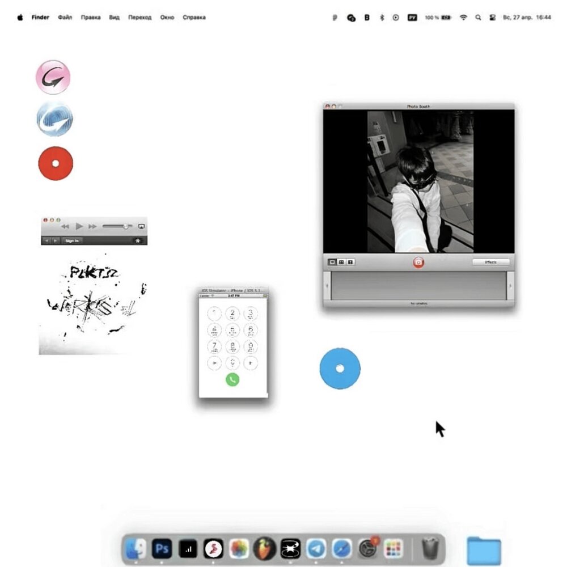Switch Photo Booth to video clip mode
Screen dimensions: 567x567
350,262
